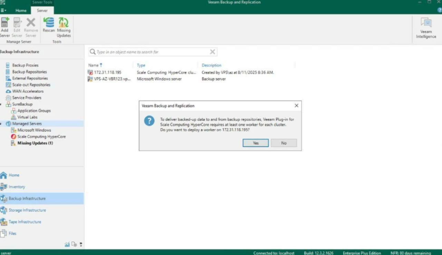Select Backup Proxies in the tree
The height and width of the screenshot is (255, 442).
(25, 65)
